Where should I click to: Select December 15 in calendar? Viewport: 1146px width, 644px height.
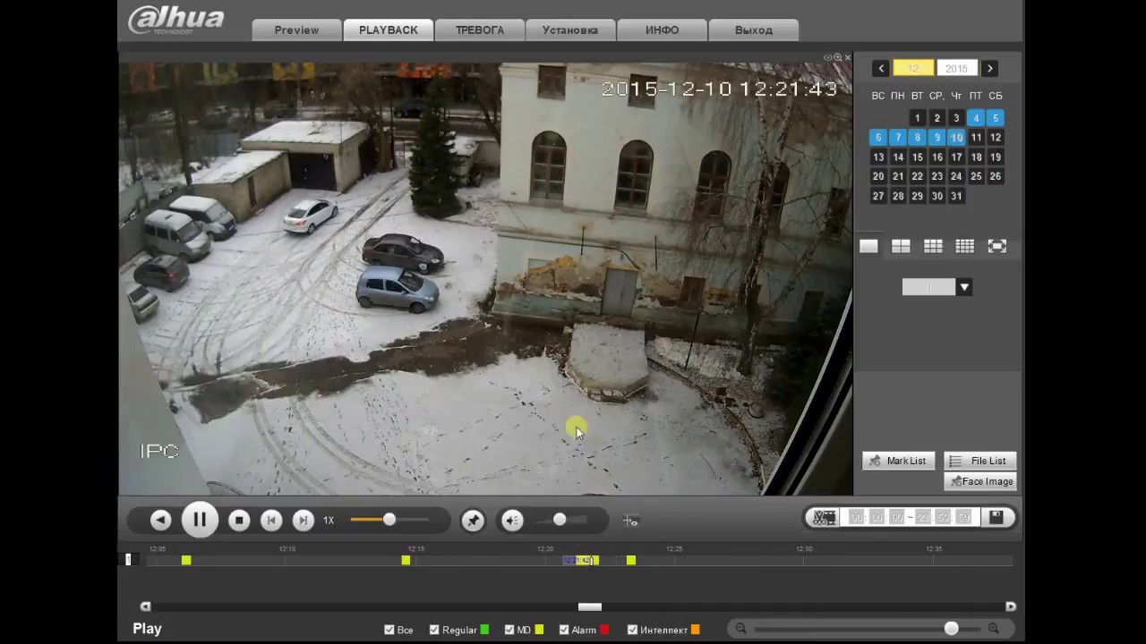(917, 157)
